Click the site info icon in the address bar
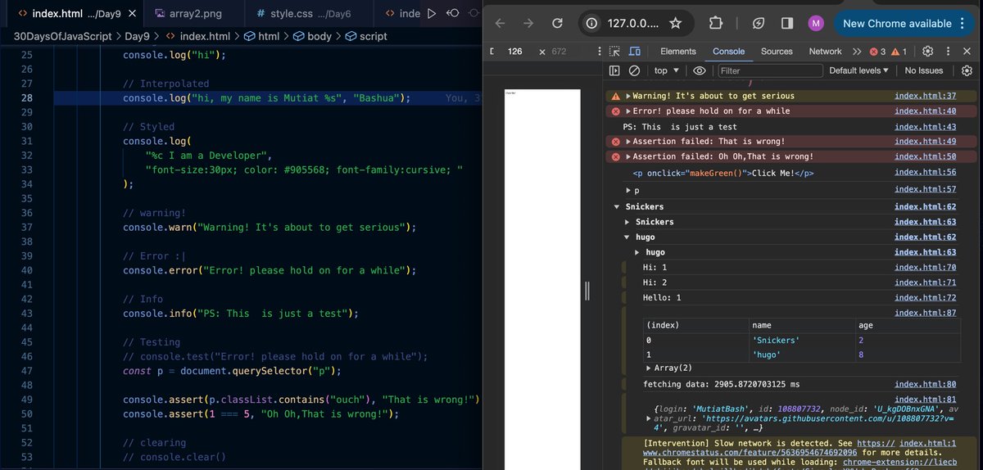Image resolution: width=983 pixels, height=470 pixels. 591,24
